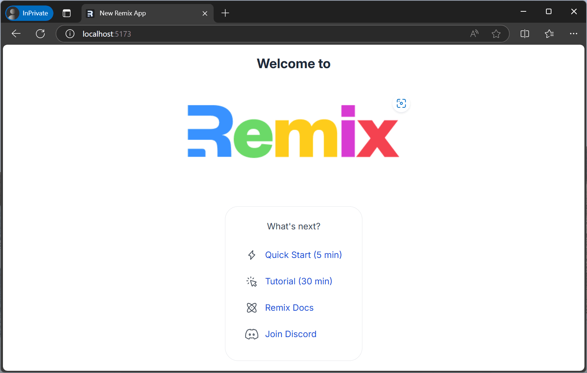Screen dimensions: 587x373
Task: Open the Join Discord link
Action: click(291, 334)
